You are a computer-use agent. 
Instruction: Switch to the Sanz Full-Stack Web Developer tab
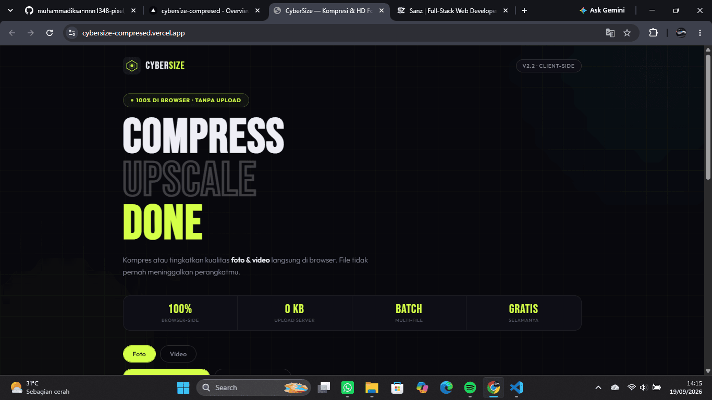pyautogui.click(x=452, y=10)
